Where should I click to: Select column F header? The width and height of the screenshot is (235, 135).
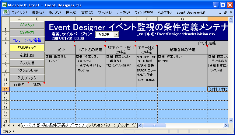147,19
